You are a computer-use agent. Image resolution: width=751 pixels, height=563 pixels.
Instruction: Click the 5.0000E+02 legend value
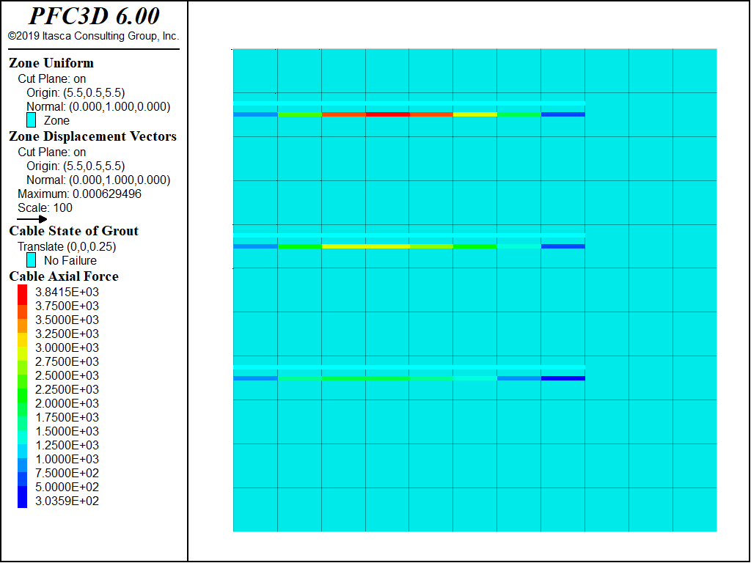click(x=67, y=487)
